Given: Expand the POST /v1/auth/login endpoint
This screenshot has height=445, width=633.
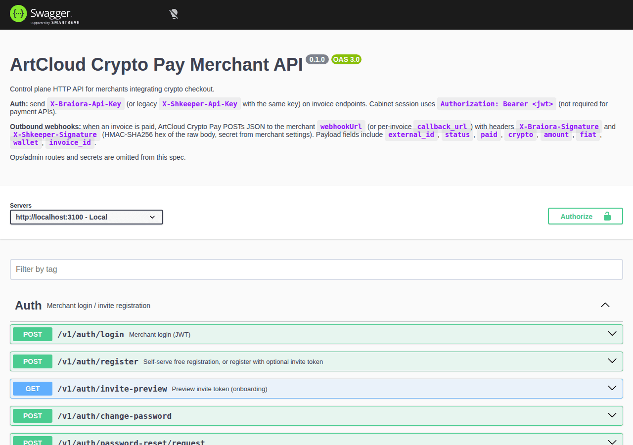Looking at the screenshot, I should [316, 334].
